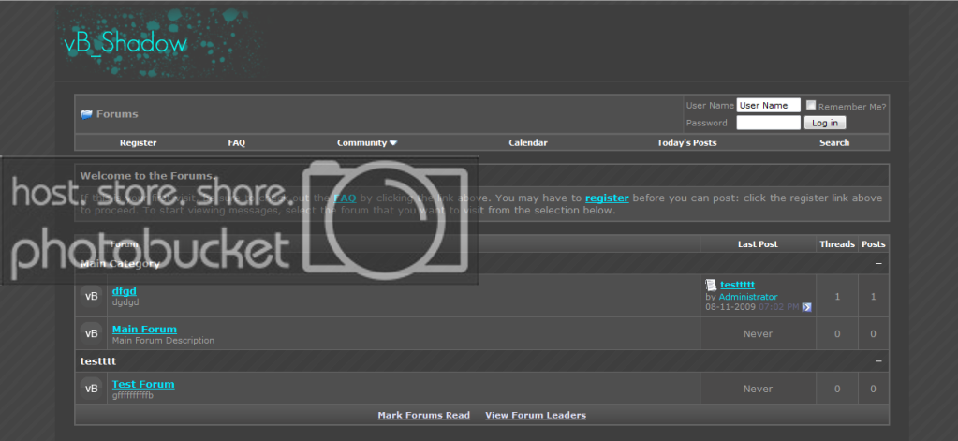Click the vB status icon beside dfgd
Viewport: 958px width, 441px height.
tap(91, 296)
